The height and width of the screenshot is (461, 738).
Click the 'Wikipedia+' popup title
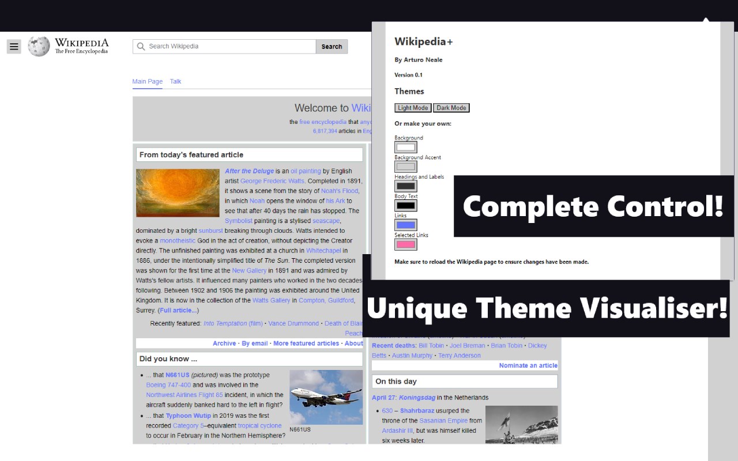click(424, 41)
